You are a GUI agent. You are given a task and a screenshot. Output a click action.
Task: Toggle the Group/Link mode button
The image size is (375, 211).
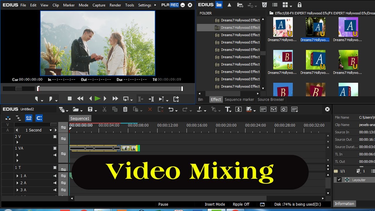coord(28,118)
